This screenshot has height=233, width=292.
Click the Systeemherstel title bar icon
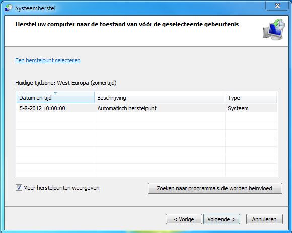tap(9, 8)
